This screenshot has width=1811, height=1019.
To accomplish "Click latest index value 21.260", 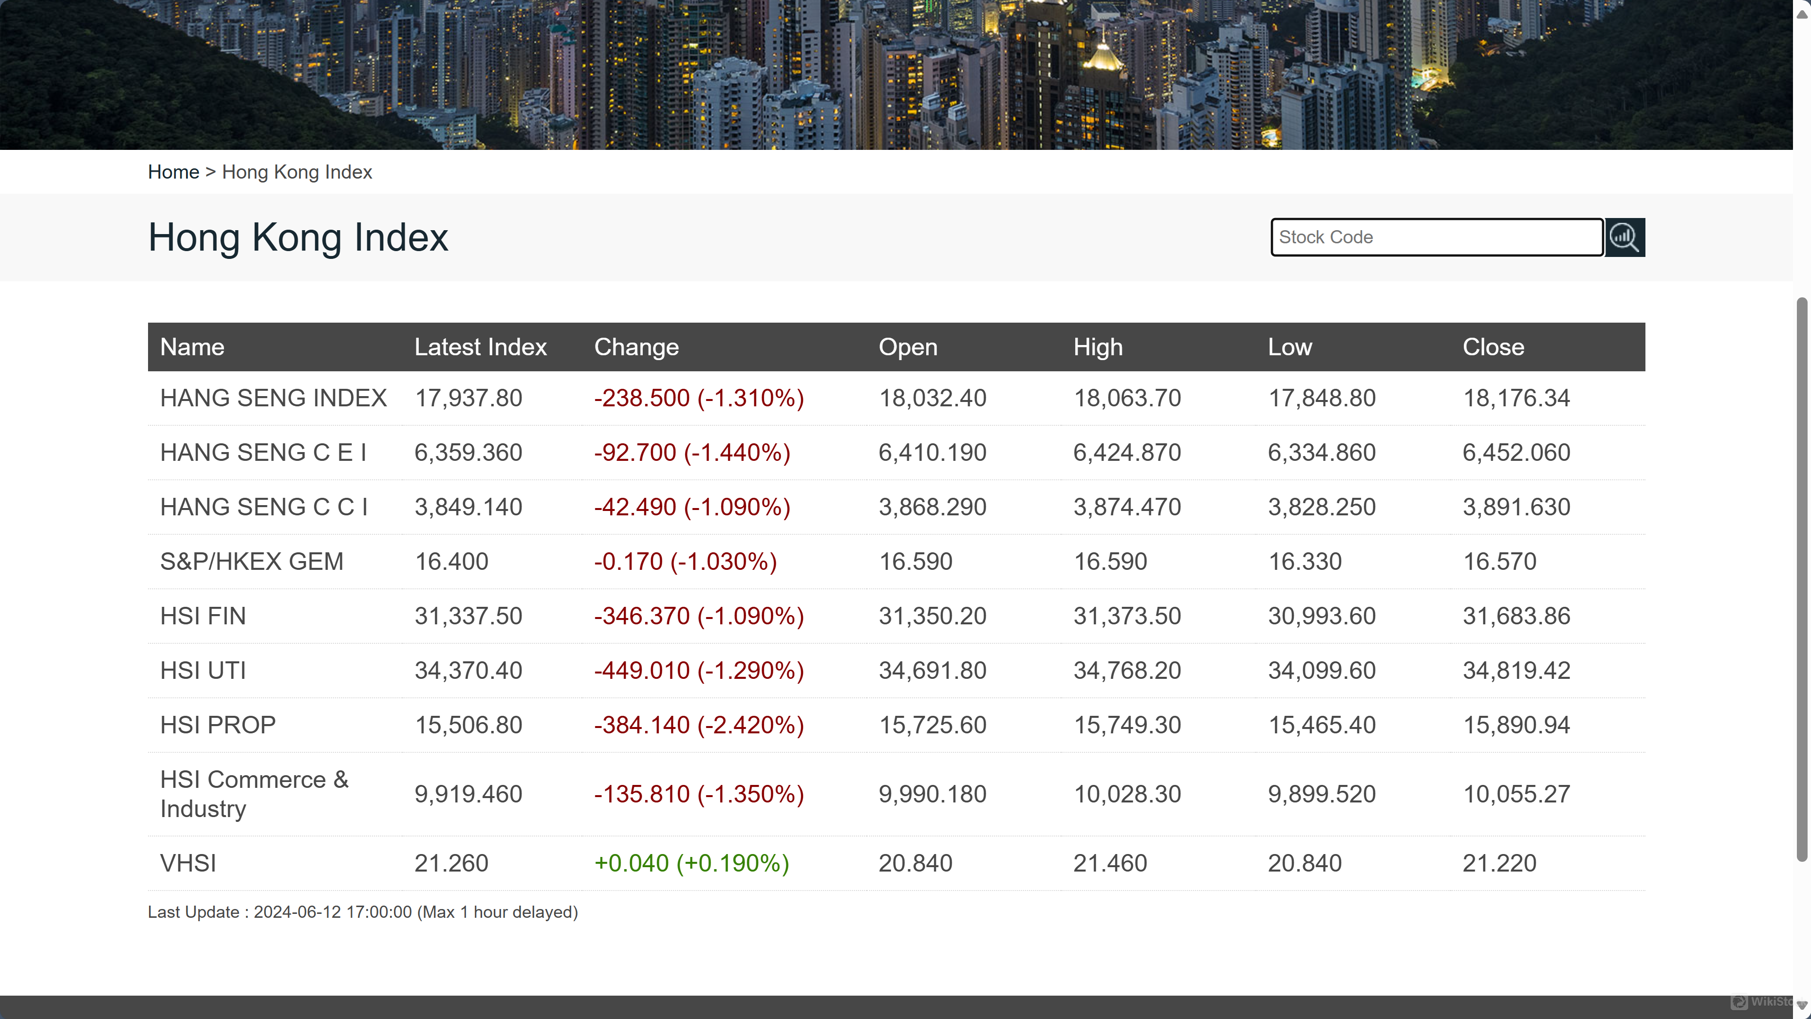I will [451, 863].
